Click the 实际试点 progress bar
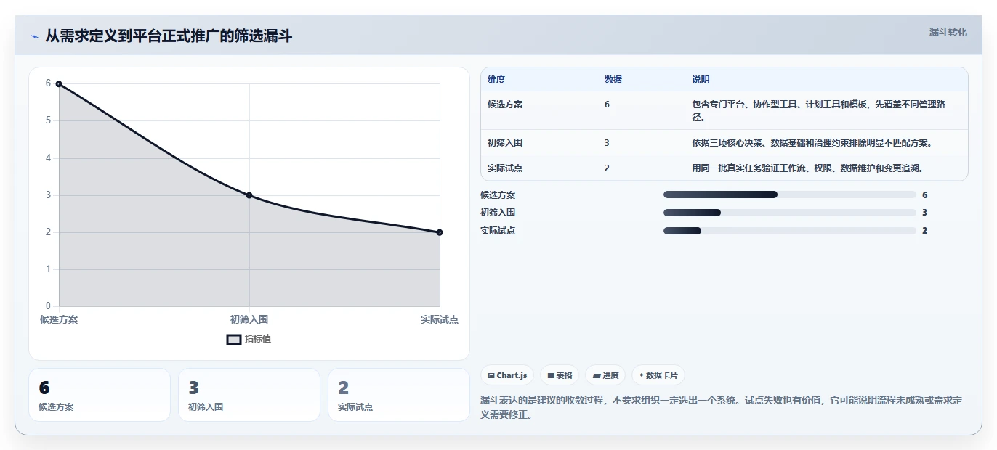 789,231
